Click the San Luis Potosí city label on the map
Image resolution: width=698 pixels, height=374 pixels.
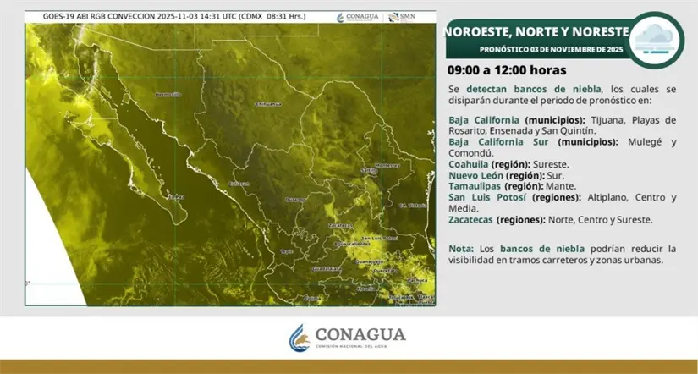378,239
